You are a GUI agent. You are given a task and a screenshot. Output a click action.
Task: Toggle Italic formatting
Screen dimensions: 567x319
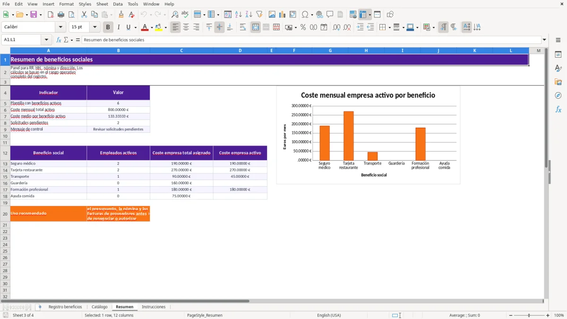click(x=119, y=27)
